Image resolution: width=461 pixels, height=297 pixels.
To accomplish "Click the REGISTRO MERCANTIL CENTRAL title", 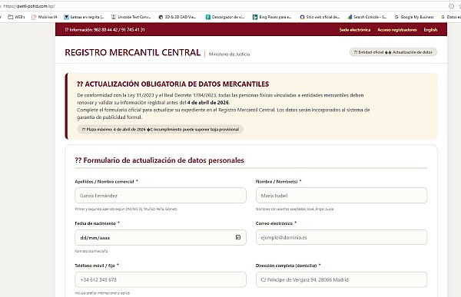I will (133, 53).
